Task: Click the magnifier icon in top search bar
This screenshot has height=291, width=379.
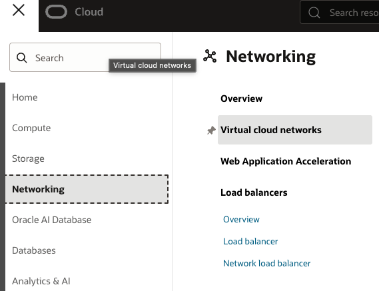Action: [x=314, y=13]
